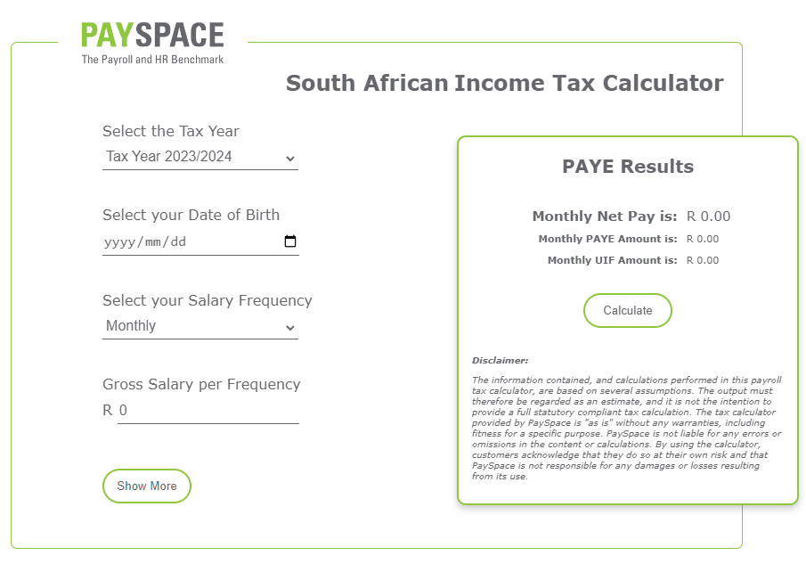The image size is (806, 564).
Task: Click the Monthly UIF Amount value
Action: click(x=702, y=260)
